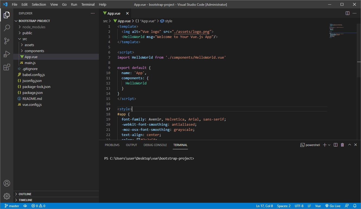Open the Edit menu
Viewport: 361px width, 209px height.
pyautogui.click(x=24, y=5)
